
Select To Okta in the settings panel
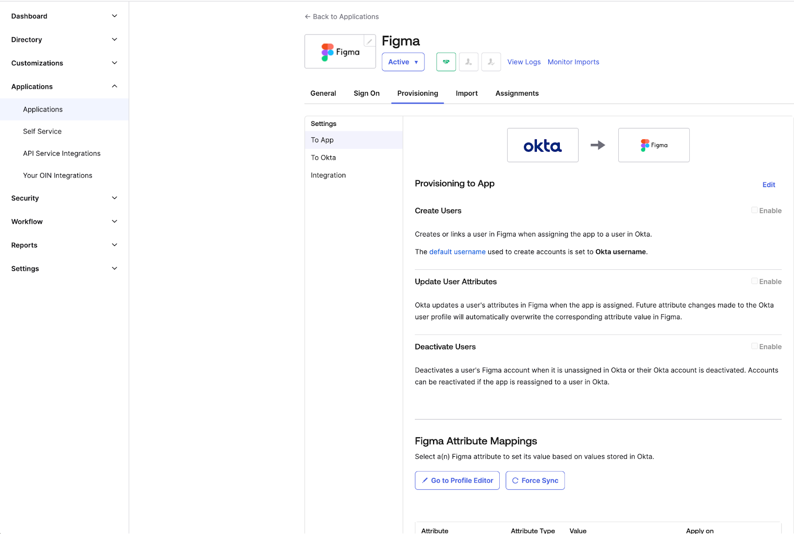pos(323,157)
